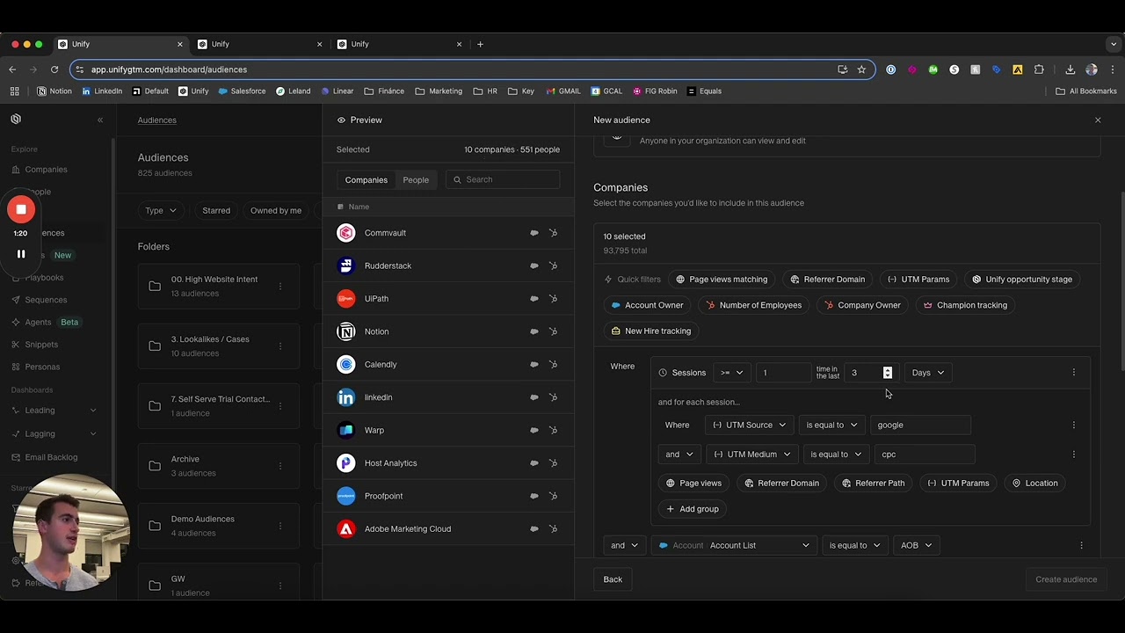Close the New audience panel
The height and width of the screenshot is (633, 1125).
[1098, 120]
